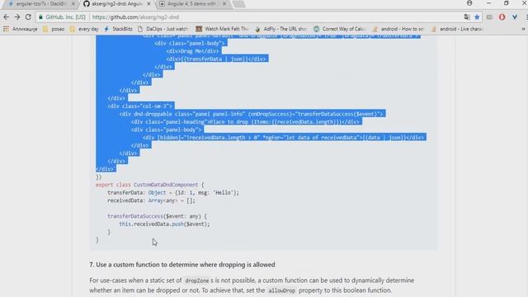Click the dnd-droppable div code line

pos(251,114)
